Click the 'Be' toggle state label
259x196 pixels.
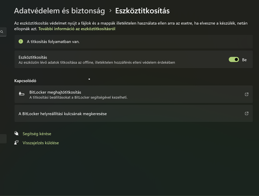tap(244, 60)
